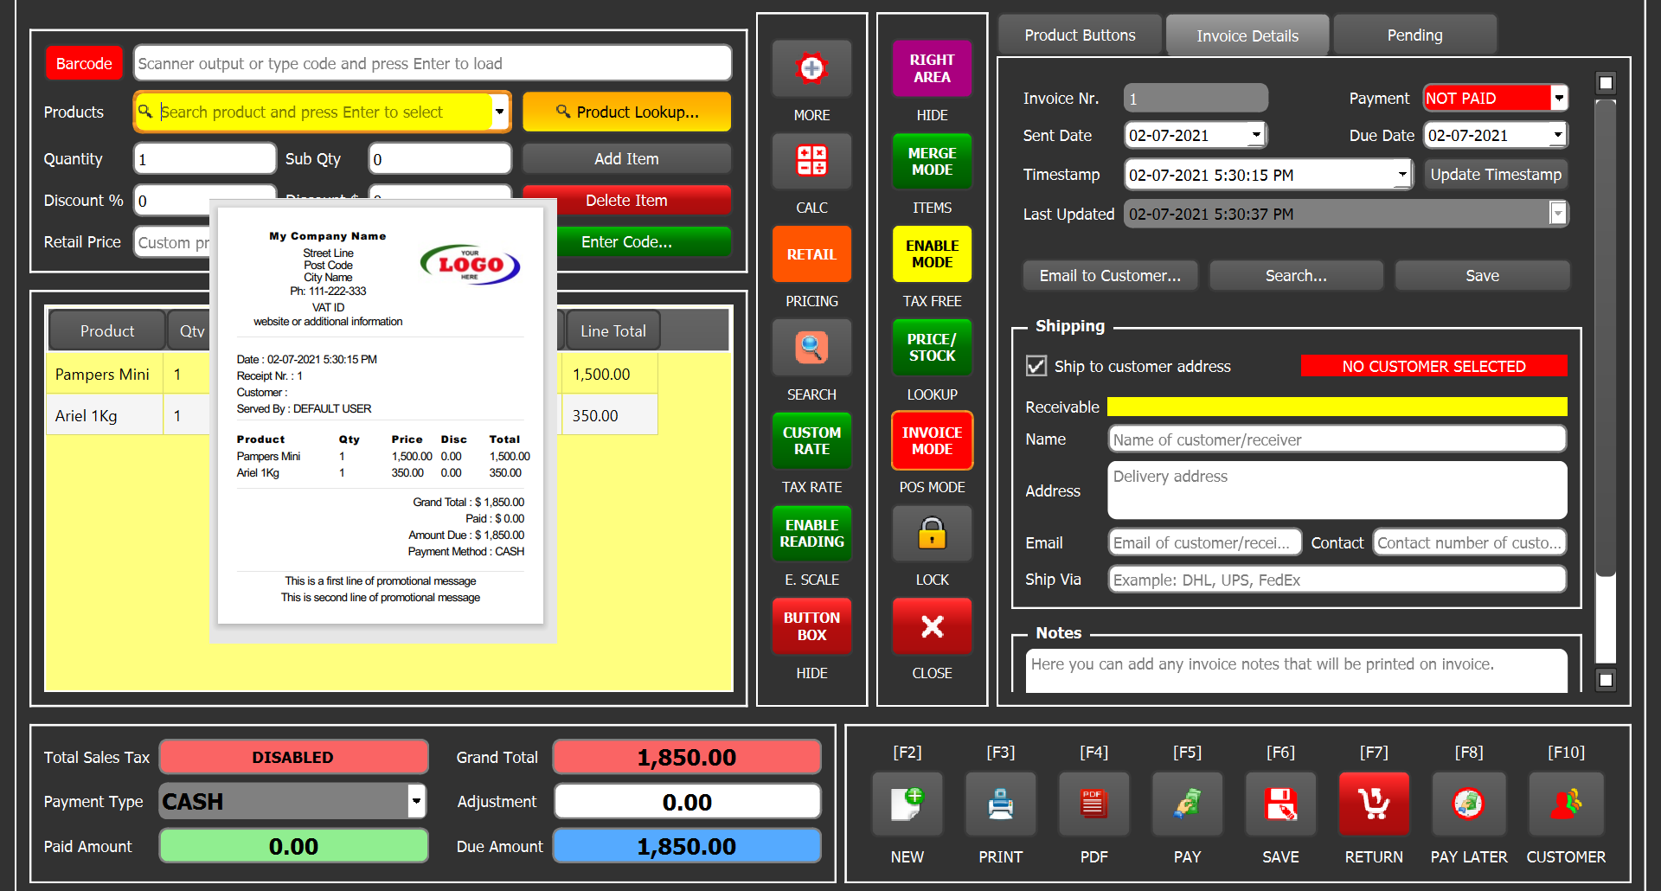Toggle the INVOICE MODE POS button
The image size is (1661, 891).
932,440
